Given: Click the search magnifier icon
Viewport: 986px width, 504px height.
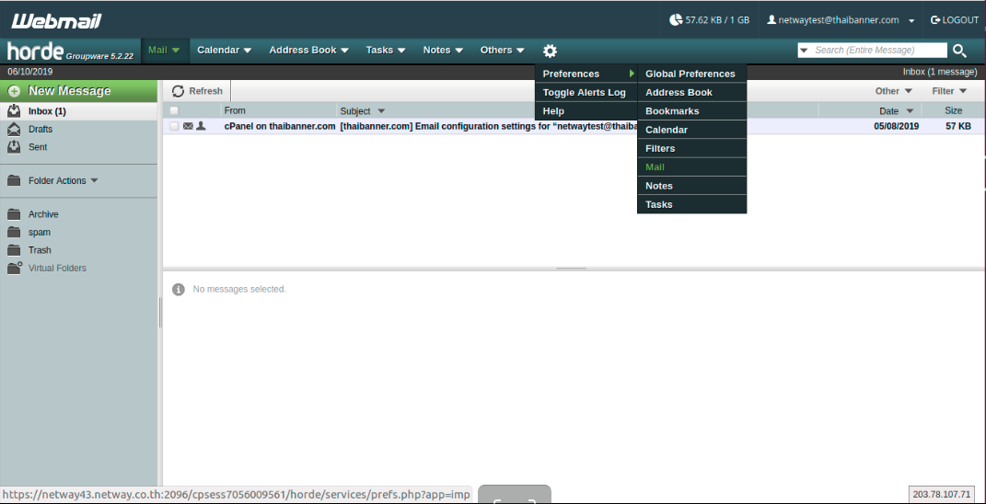Looking at the screenshot, I should [959, 51].
